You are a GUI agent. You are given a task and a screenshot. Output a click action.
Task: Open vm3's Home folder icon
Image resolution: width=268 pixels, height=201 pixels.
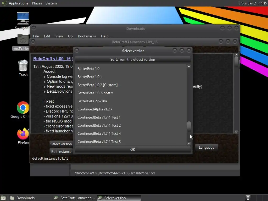[x=23, y=39]
